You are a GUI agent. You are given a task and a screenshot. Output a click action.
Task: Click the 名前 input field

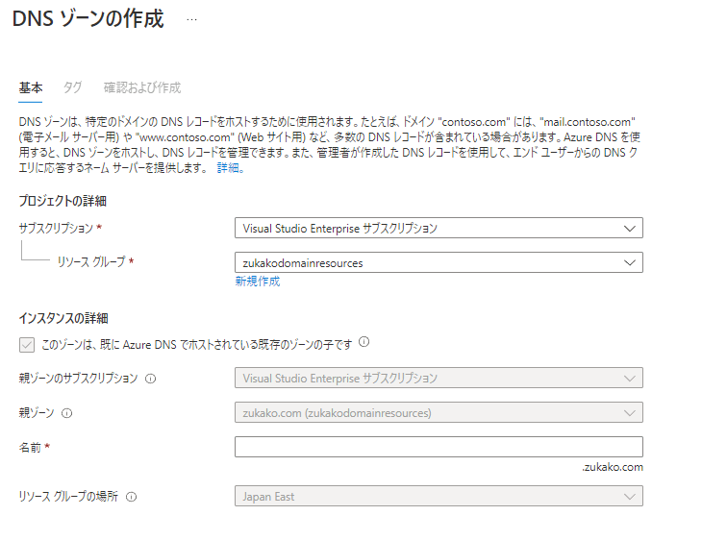point(439,447)
